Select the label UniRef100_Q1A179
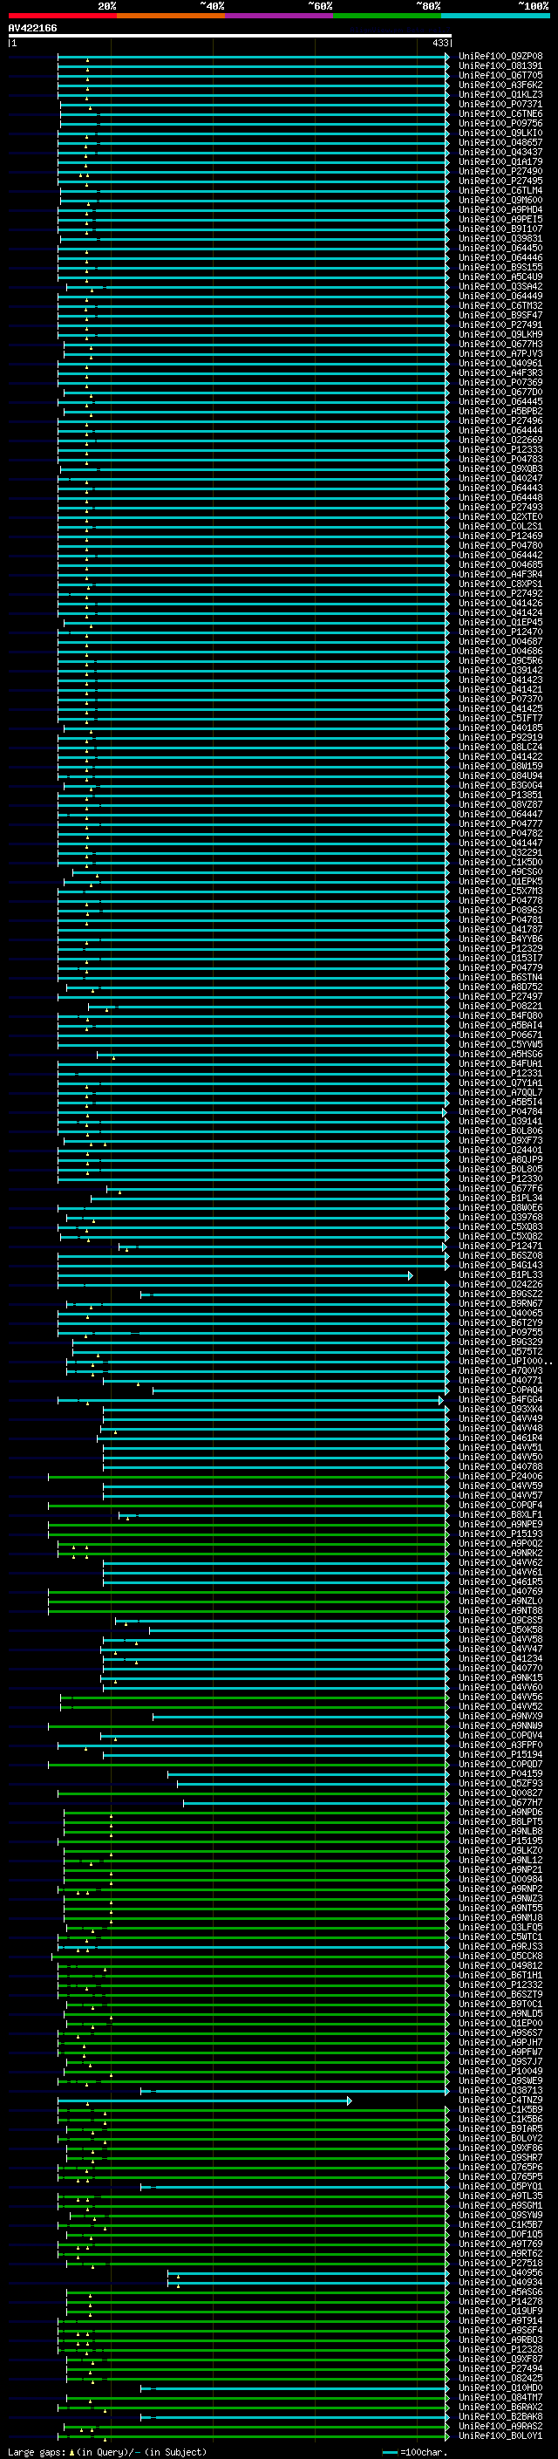Viewport: 558px width, 2459px height. point(500,161)
